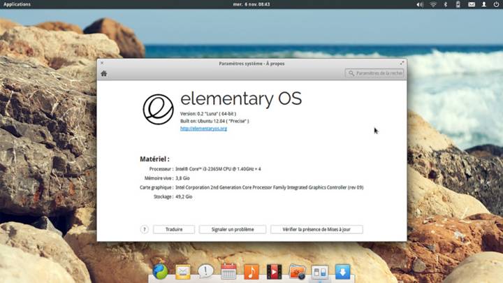This screenshot has height=283, width=503.
Task: Click Signaler un problème button
Action: pyautogui.click(x=233, y=229)
